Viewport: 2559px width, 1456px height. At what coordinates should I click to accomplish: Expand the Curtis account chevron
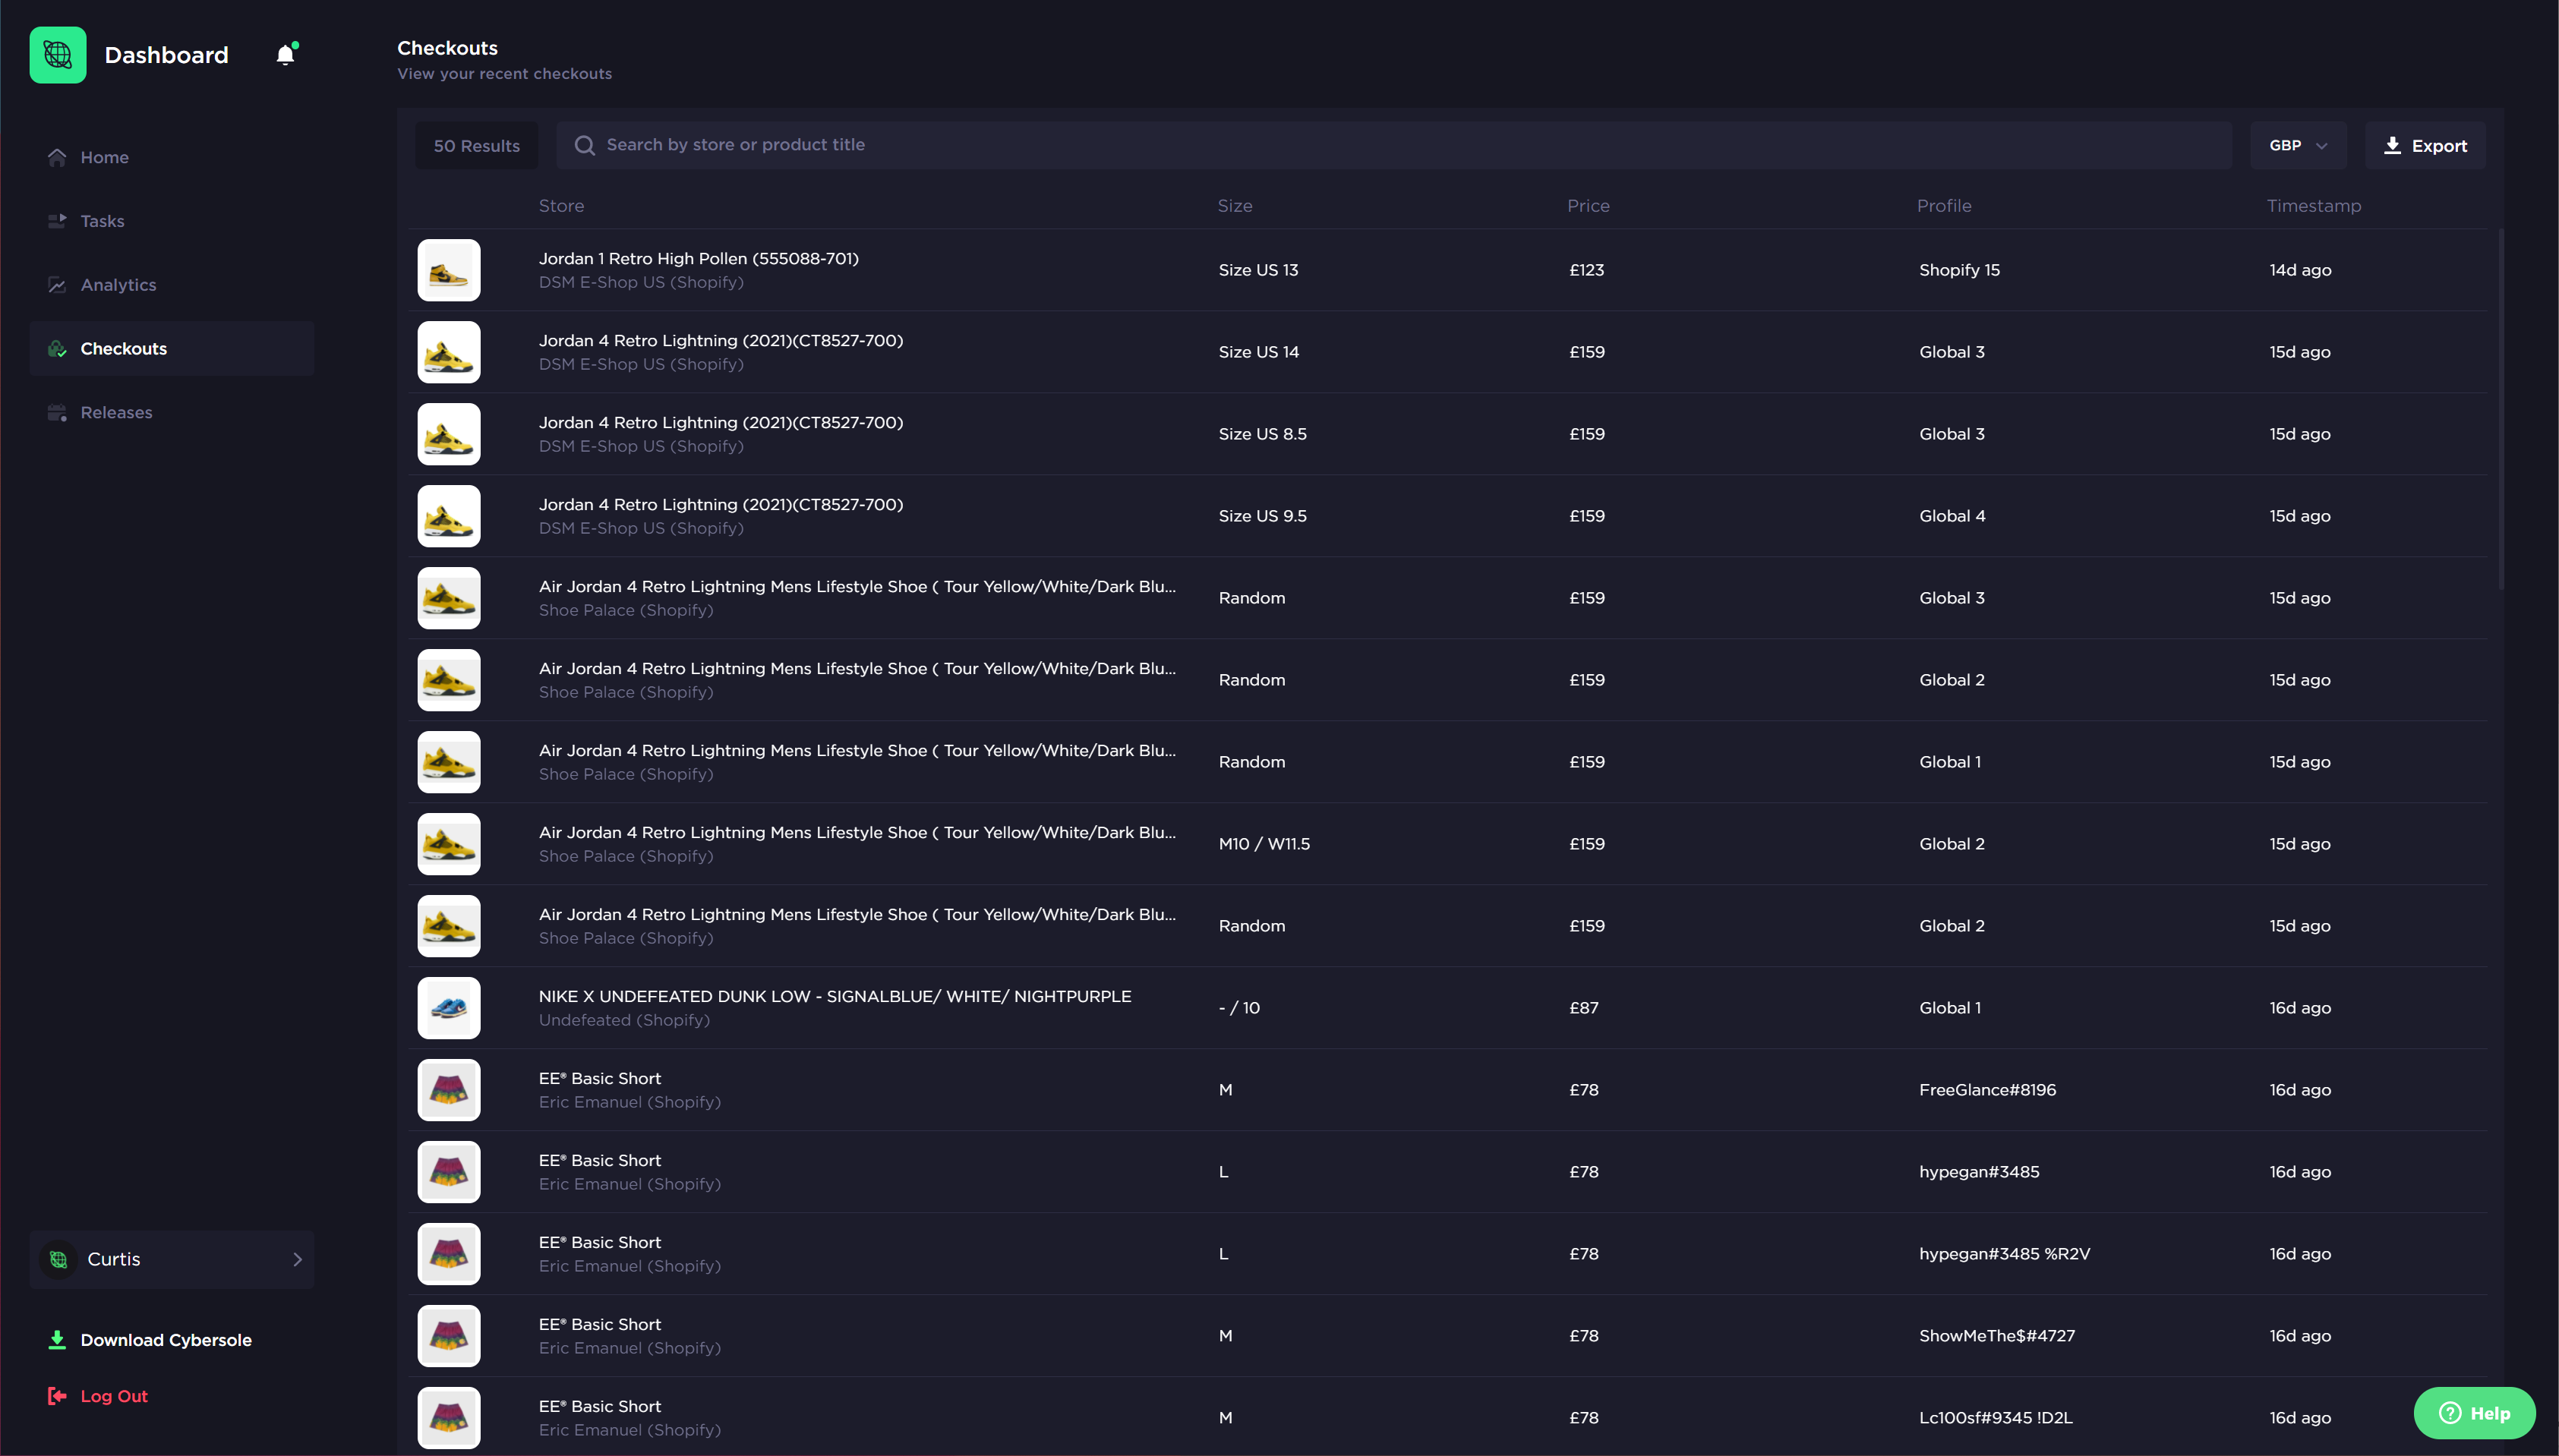click(297, 1259)
